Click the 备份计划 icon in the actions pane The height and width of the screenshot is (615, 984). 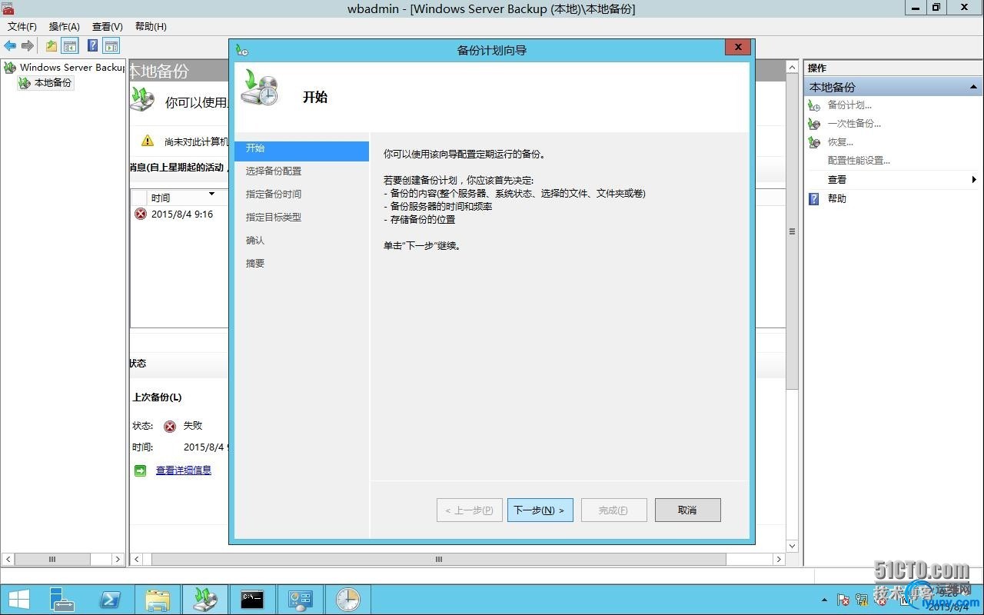[x=814, y=105]
